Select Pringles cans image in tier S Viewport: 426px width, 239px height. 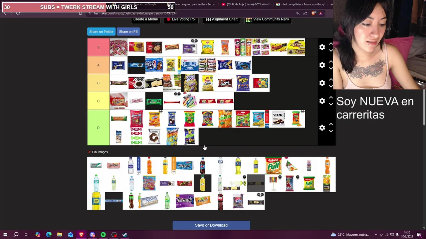[x=243, y=47]
